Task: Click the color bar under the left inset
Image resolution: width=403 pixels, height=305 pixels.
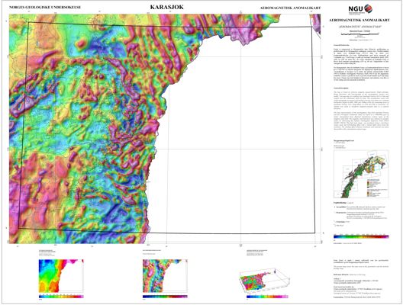Action: 61,297
